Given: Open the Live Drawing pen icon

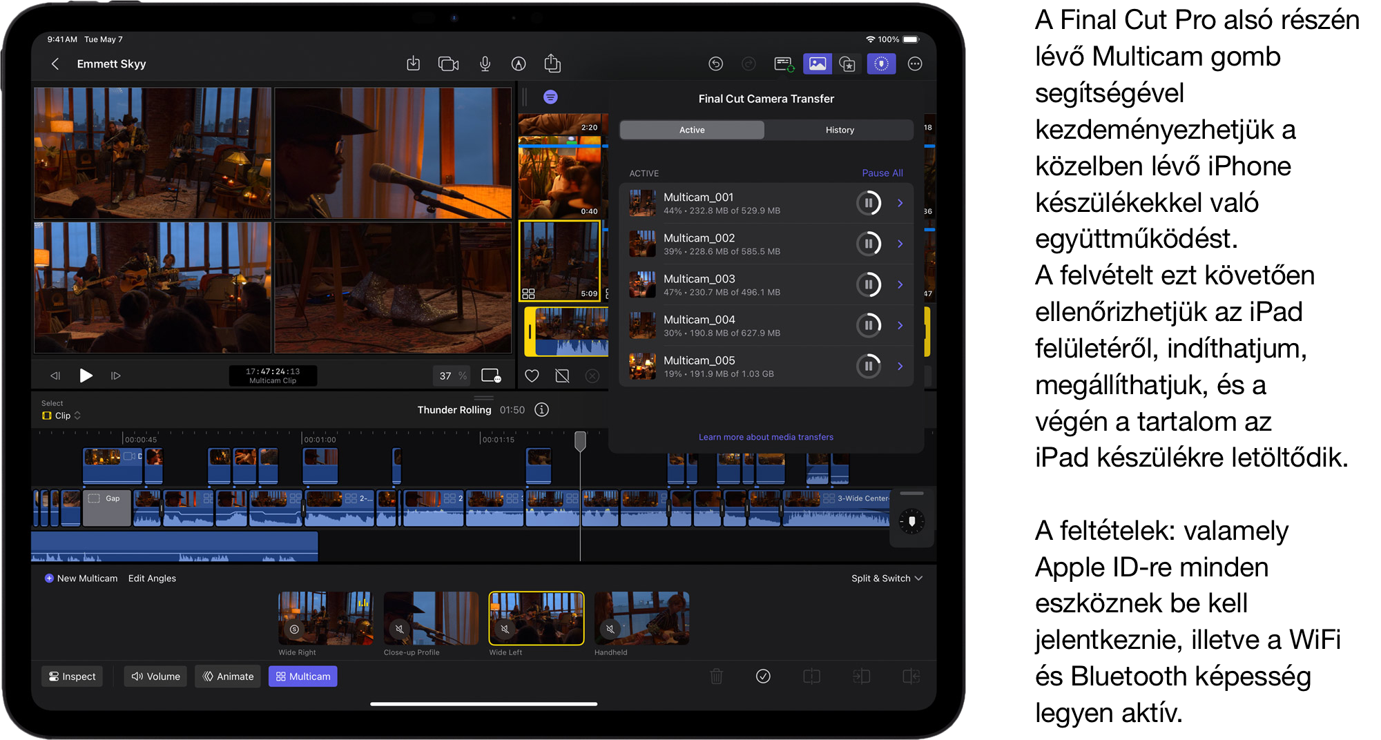Looking at the screenshot, I should [519, 64].
